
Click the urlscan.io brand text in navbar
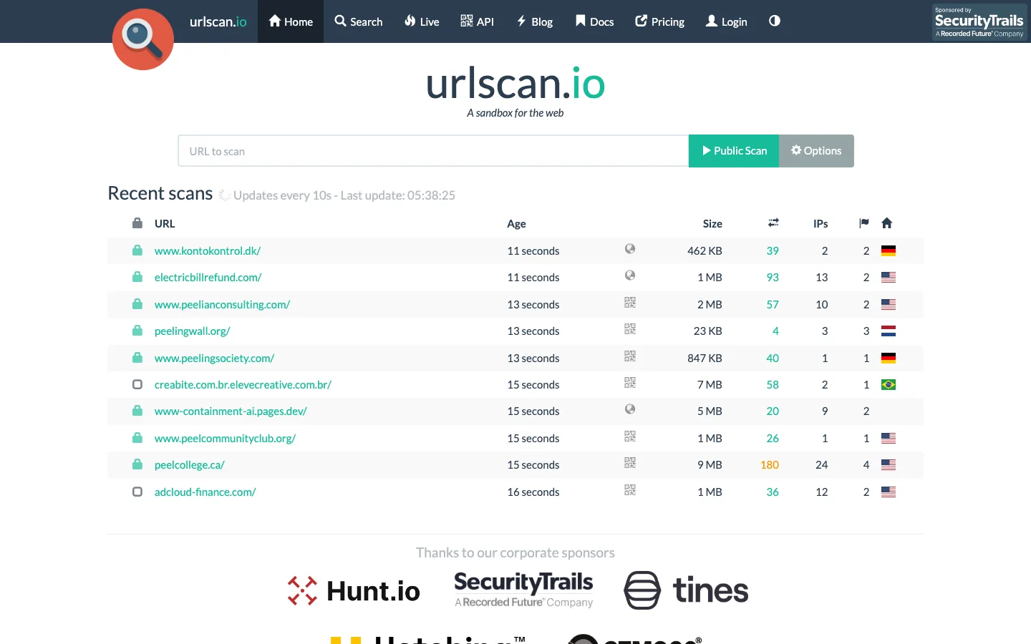[218, 21]
